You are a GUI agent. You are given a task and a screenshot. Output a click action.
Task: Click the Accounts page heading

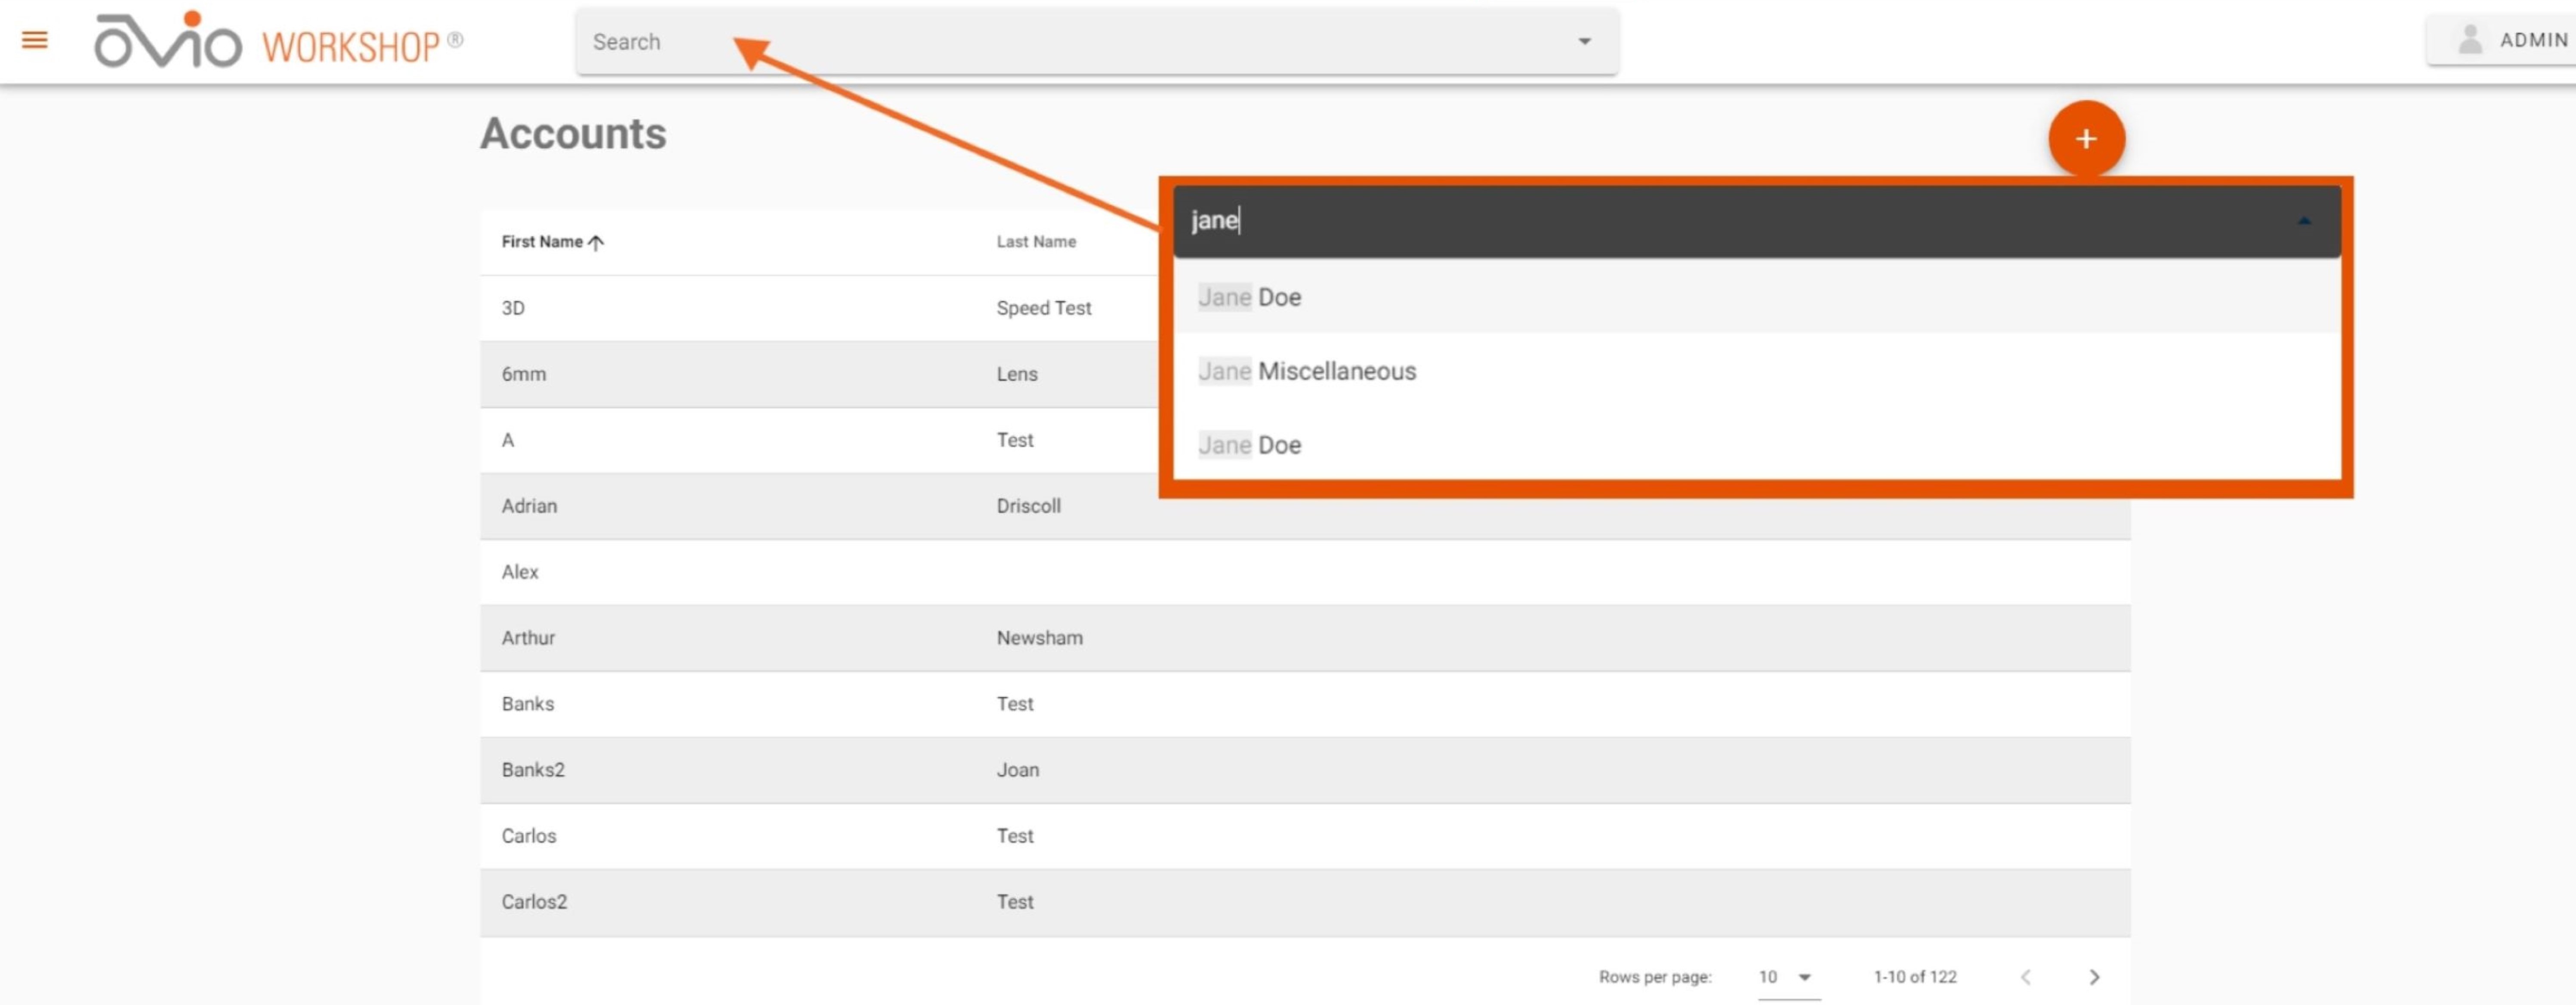573,134
